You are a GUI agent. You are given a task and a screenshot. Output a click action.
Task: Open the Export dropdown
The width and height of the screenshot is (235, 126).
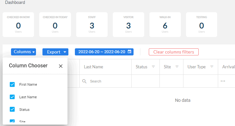pos(55,52)
